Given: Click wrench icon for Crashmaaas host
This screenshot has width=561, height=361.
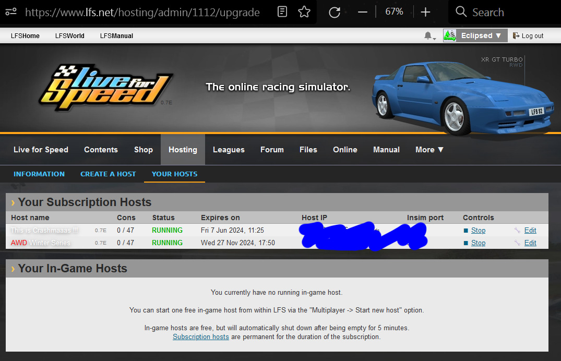Looking at the screenshot, I should coord(517,231).
